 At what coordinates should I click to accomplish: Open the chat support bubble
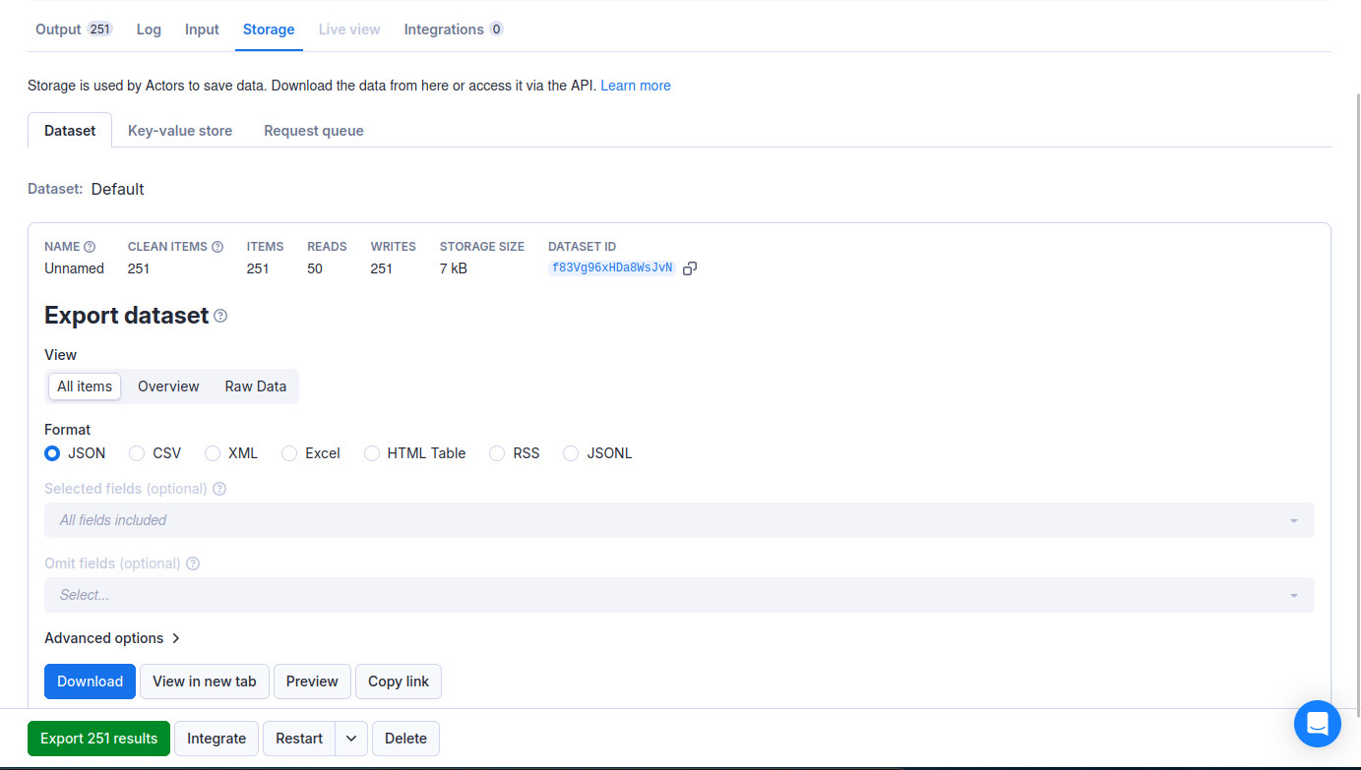1317,724
